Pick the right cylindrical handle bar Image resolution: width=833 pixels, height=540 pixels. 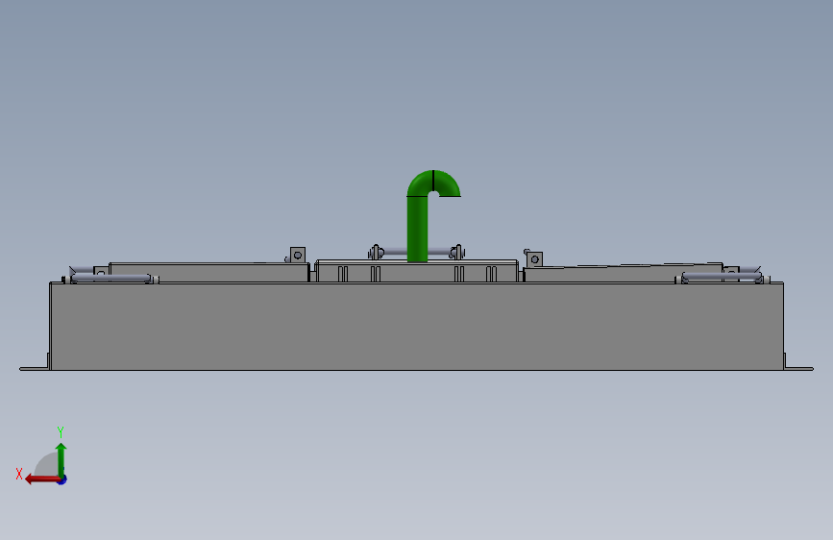click(x=722, y=277)
